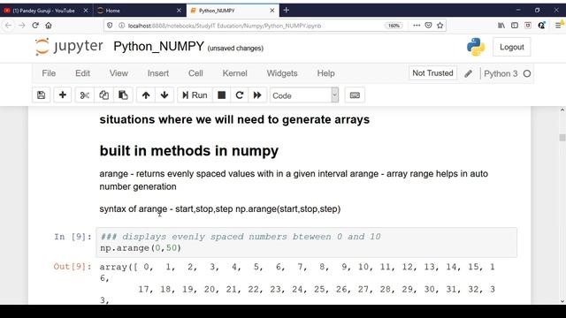This screenshot has width=566, height=318.
Task: Open the browser library icon
Action: (501, 26)
